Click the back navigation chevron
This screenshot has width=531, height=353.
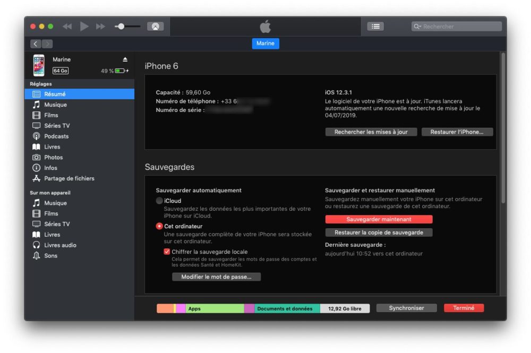click(x=36, y=44)
